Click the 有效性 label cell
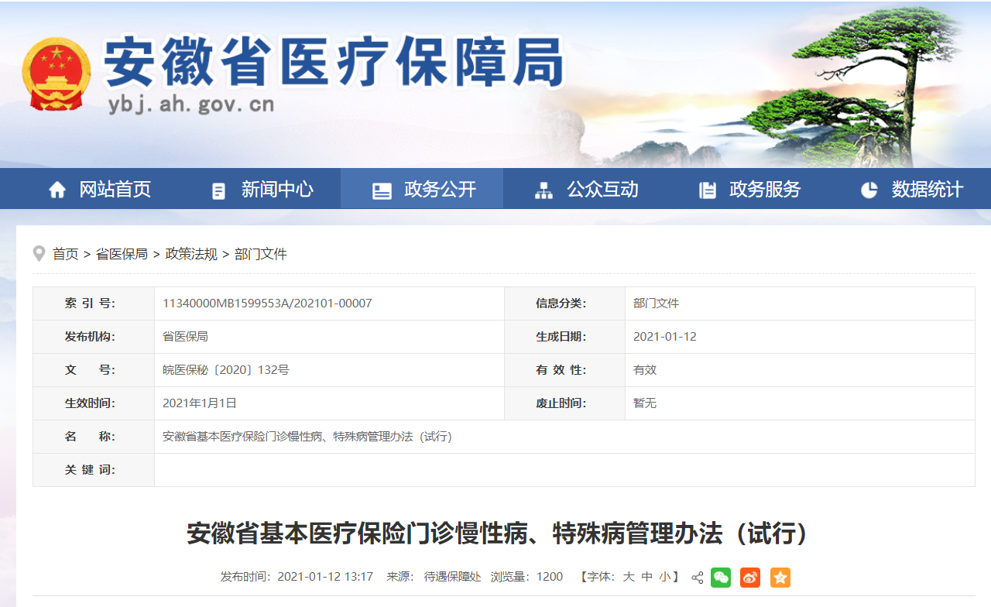 (564, 370)
